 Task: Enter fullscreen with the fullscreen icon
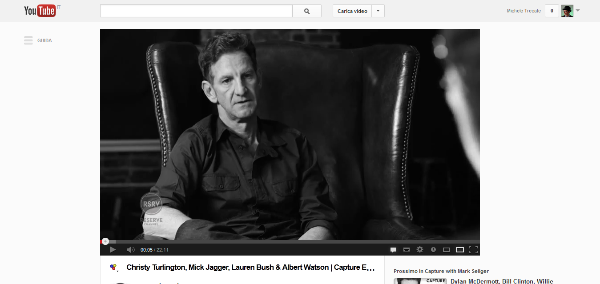[473, 250]
